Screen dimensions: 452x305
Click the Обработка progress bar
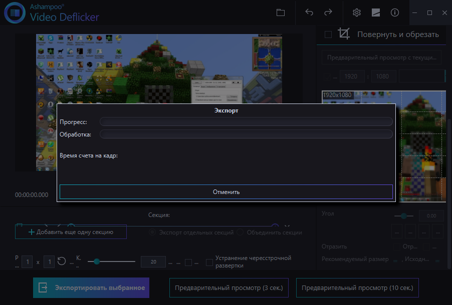[x=246, y=134]
